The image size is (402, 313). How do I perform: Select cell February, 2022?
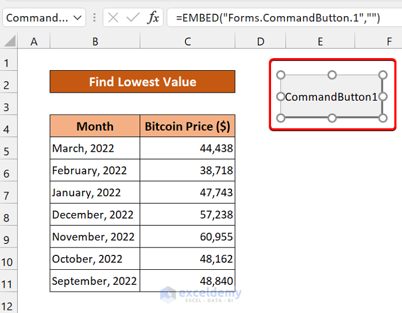(x=95, y=170)
